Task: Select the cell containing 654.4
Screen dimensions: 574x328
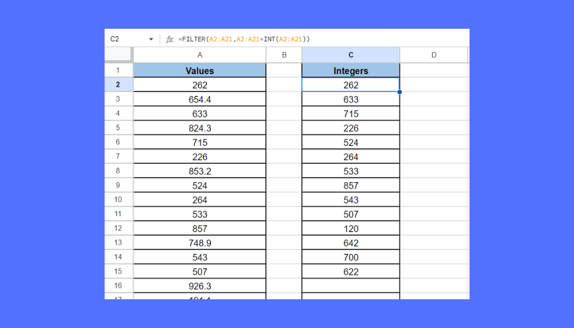Action: [200, 99]
